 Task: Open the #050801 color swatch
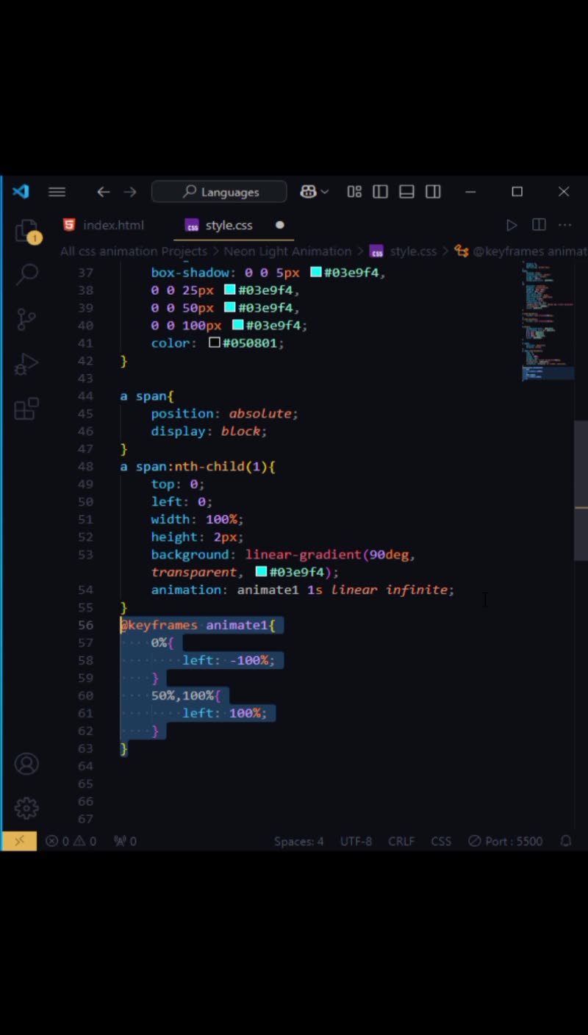[x=215, y=343]
